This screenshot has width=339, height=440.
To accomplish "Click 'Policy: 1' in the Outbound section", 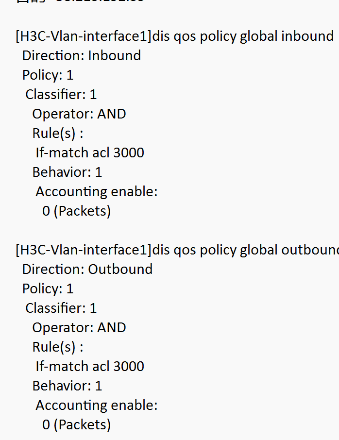I will (48, 289).
